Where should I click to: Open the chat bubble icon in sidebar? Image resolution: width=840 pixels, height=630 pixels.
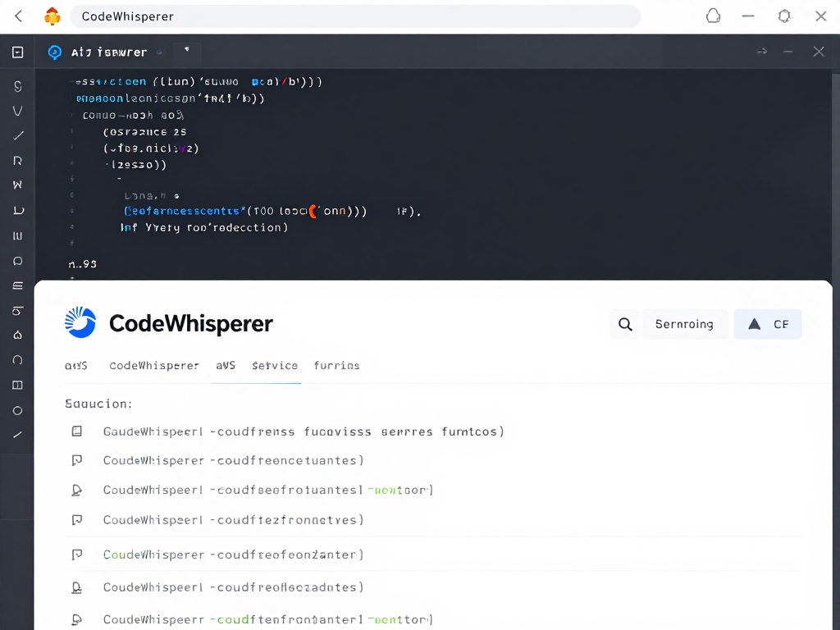pos(18,261)
